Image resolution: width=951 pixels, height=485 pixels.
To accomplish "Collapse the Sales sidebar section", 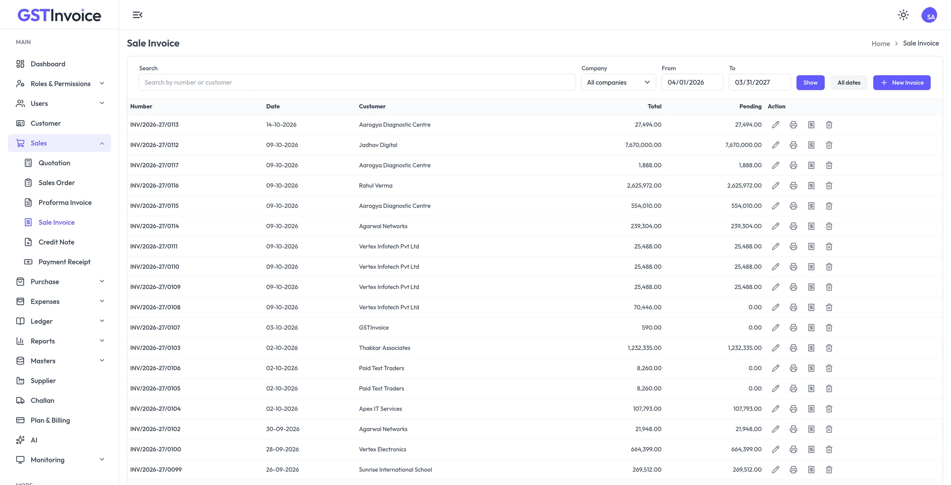I will point(59,143).
